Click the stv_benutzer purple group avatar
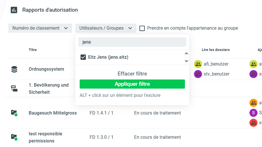Viewport: 262px width, 147px height. (198, 74)
